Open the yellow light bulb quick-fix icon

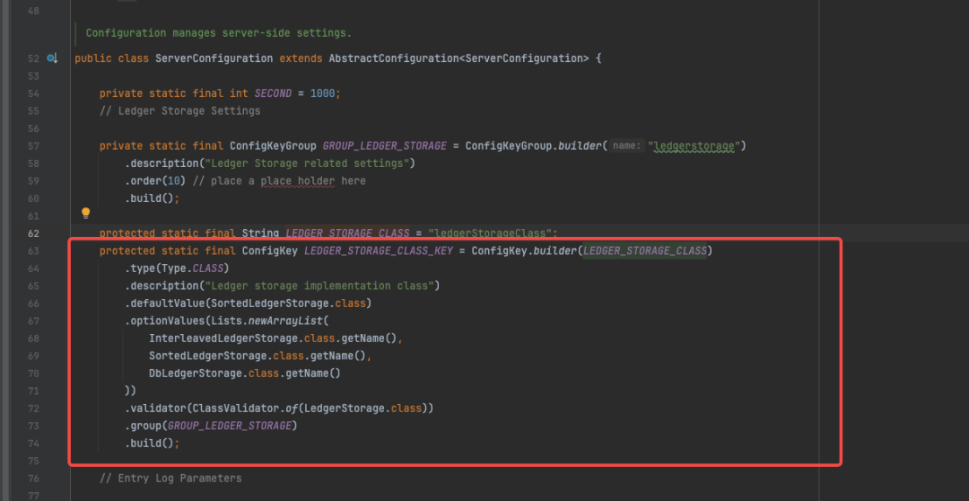tap(86, 214)
